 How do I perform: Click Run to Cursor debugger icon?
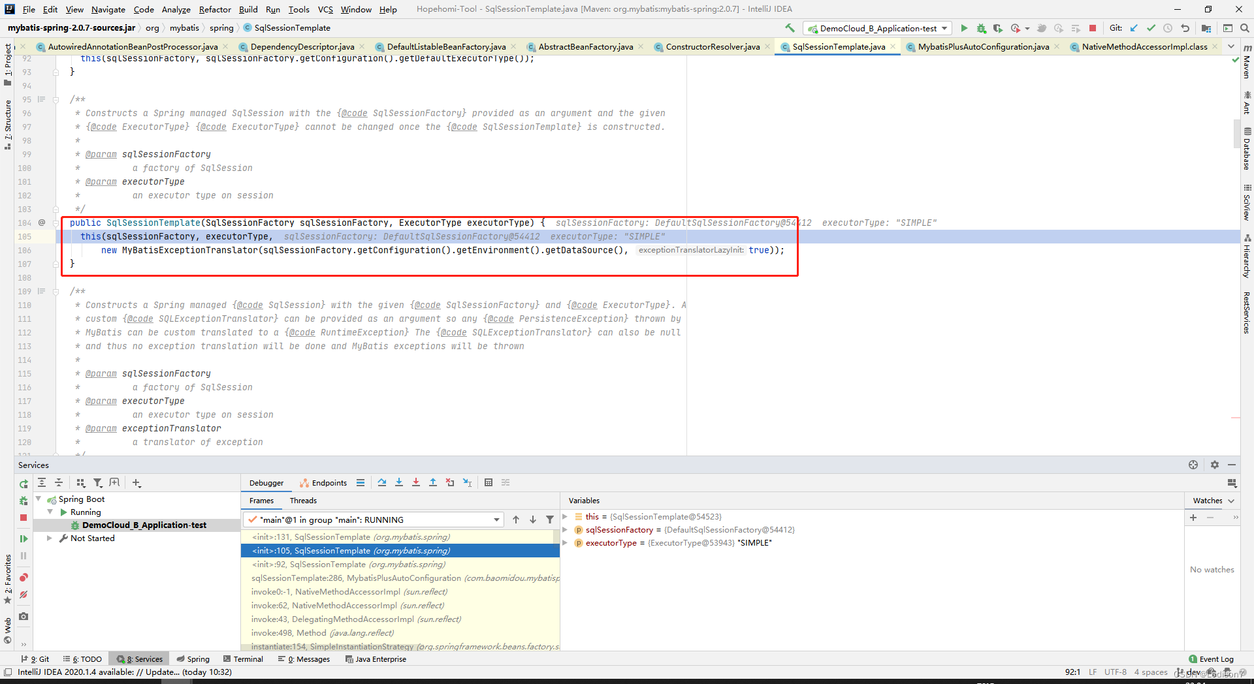[468, 482]
